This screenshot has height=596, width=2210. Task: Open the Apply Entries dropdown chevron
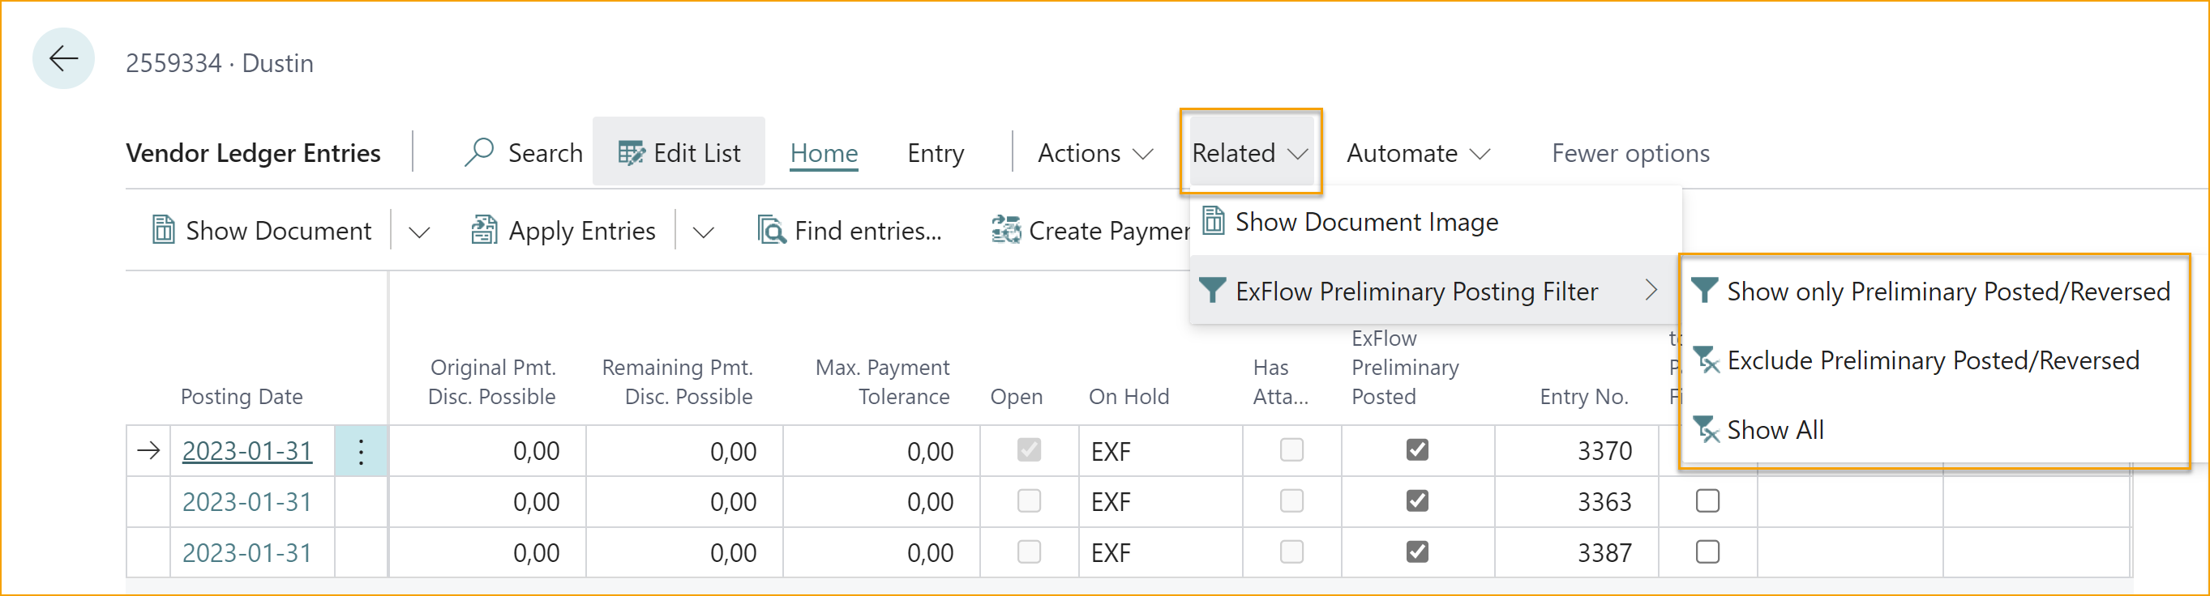[703, 232]
